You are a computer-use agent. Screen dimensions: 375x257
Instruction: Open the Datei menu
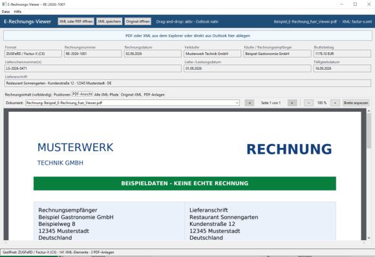coord(6,12)
